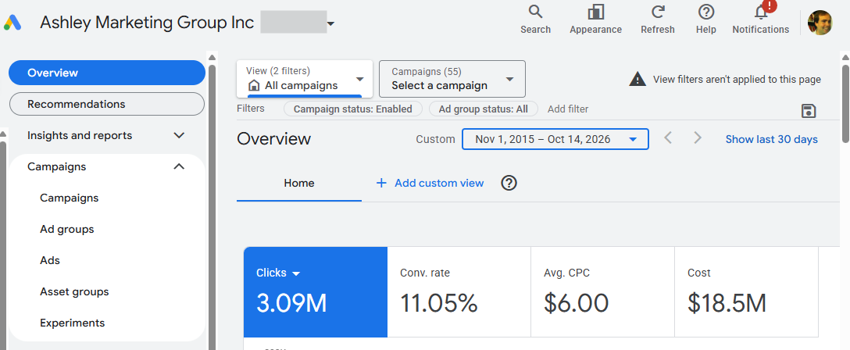Open the user profile avatar
The height and width of the screenshot is (350, 850).
[820, 23]
